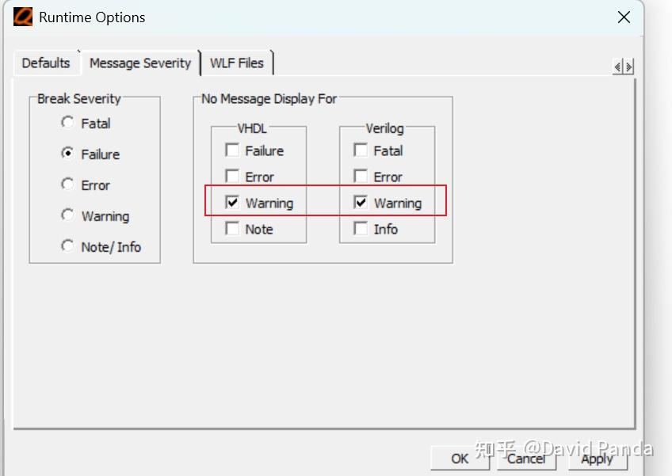
Task: Select the Message Severity tab
Action: pyautogui.click(x=140, y=63)
